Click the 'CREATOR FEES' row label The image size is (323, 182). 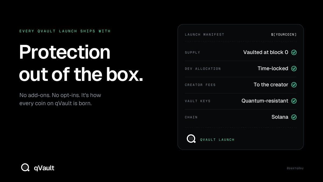point(200,85)
